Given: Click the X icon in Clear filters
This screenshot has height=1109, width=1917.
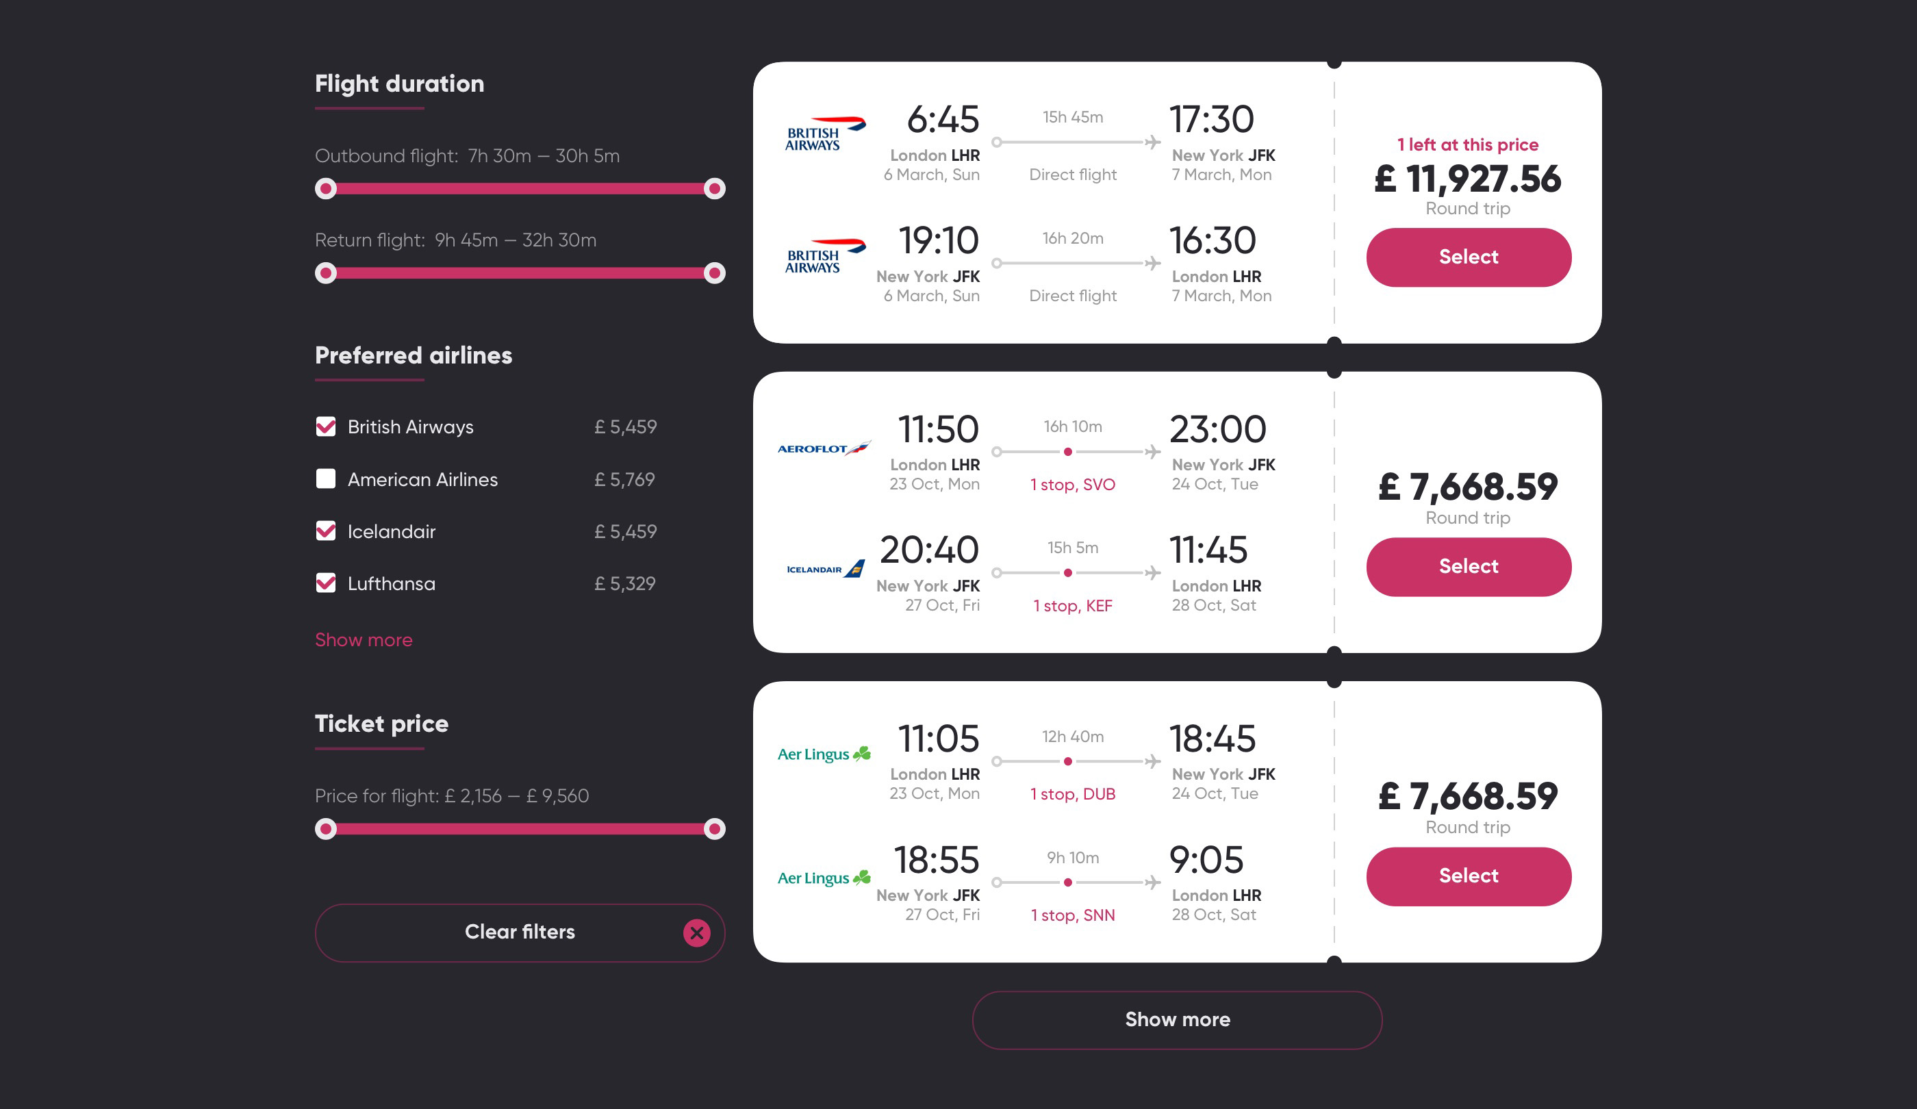Looking at the screenshot, I should 696,932.
